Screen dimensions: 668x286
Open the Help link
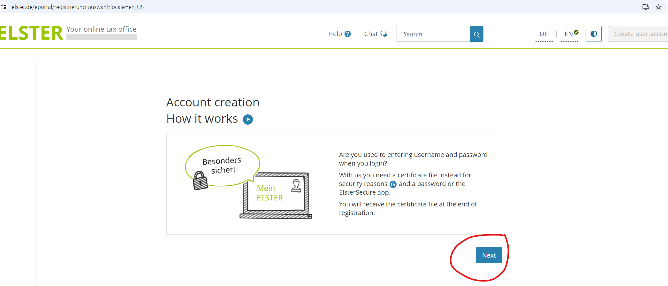click(335, 34)
